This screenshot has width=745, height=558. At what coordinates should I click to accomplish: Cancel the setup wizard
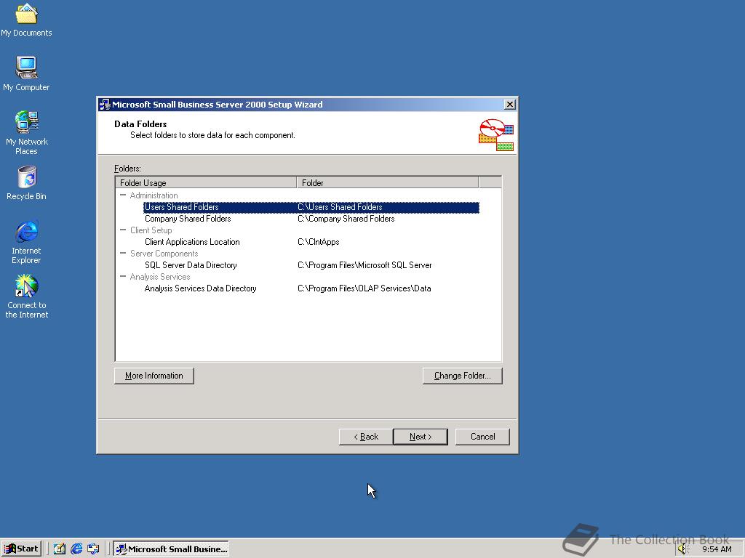tap(483, 437)
